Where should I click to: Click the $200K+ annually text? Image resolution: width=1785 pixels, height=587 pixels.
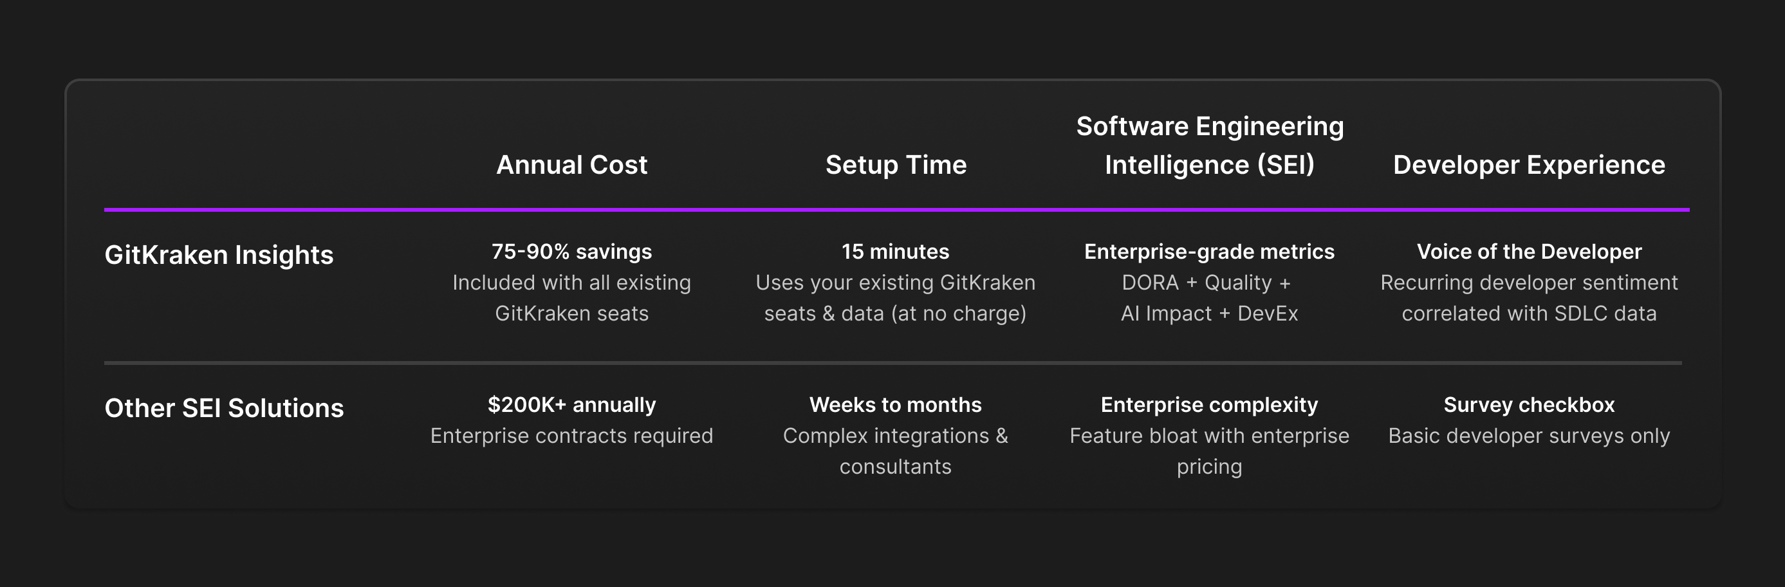571,405
